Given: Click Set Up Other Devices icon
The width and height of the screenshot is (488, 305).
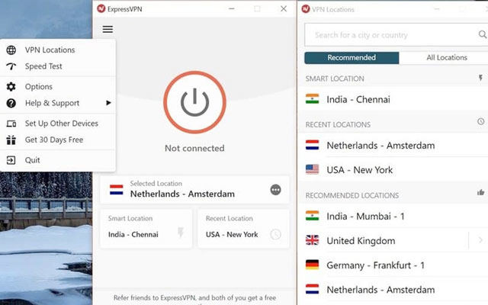Looking at the screenshot, I should [11, 124].
